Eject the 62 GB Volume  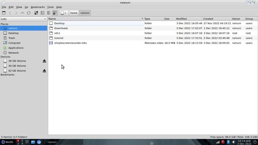(44, 71)
